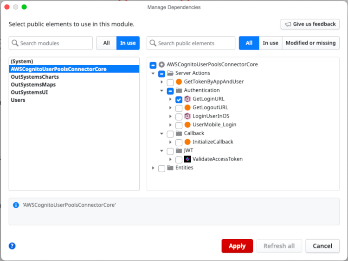Click the ValidateAccessToken extension icon

[x=187, y=159]
